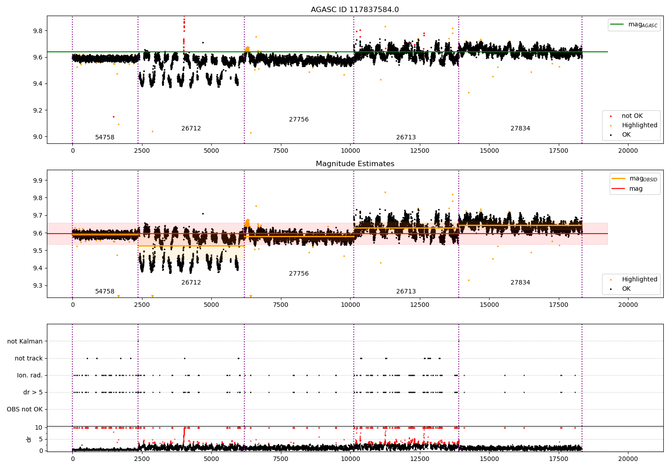
Task: Click the 5 tick on dr axis
Action: tap(41, 440)
